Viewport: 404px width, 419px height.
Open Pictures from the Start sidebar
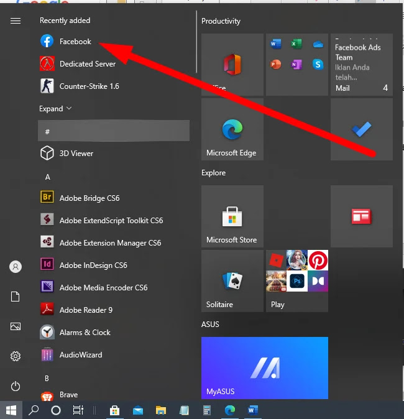[16, 326]
